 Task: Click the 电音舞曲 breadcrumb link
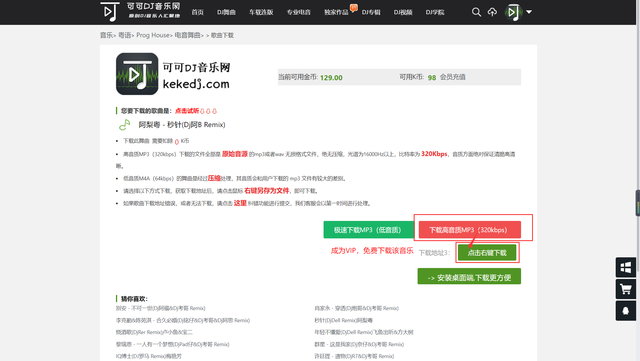coord(187,35)
